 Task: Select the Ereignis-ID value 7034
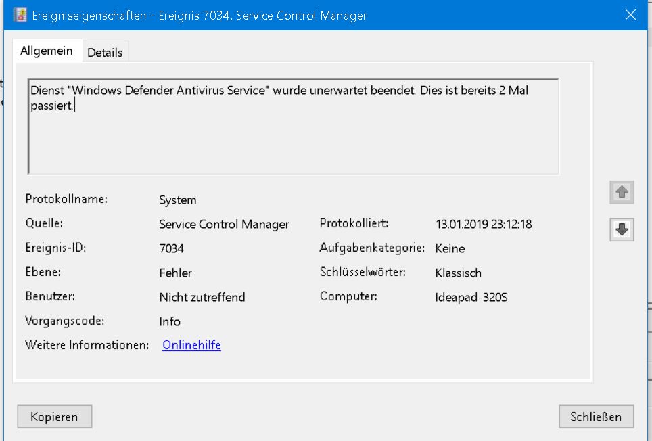tap(172, 248)
